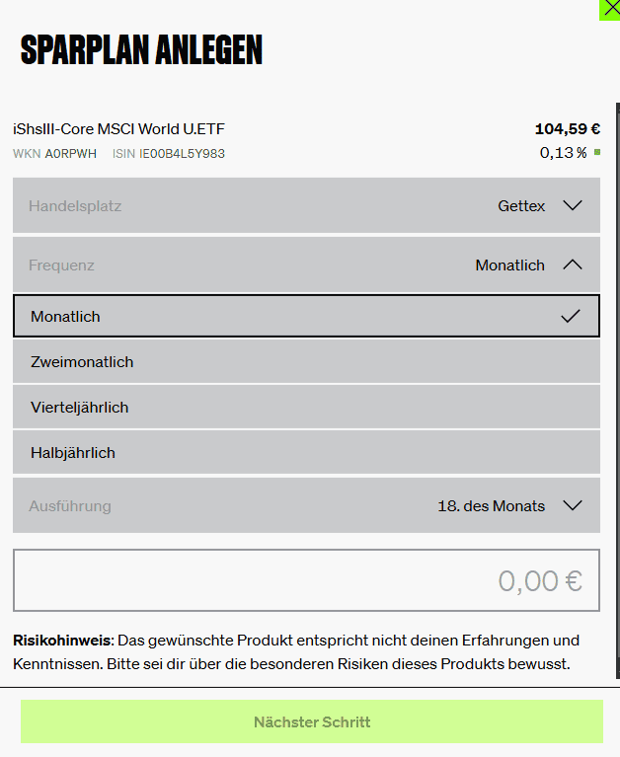The height and width of the screenshot is (757, 620).
Task: Close the Sparplan anlegen dialog
Action: pyautogui.click(x=610, y=10)
